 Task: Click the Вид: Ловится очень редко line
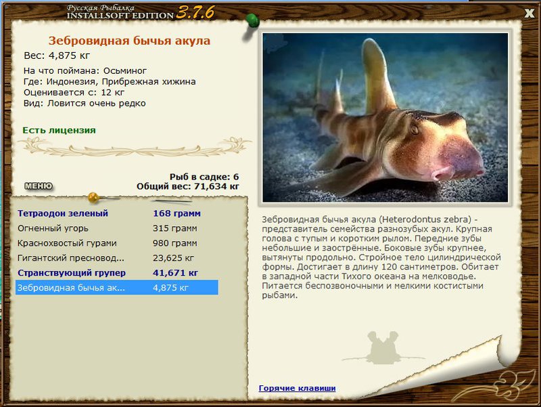[85, 104]
